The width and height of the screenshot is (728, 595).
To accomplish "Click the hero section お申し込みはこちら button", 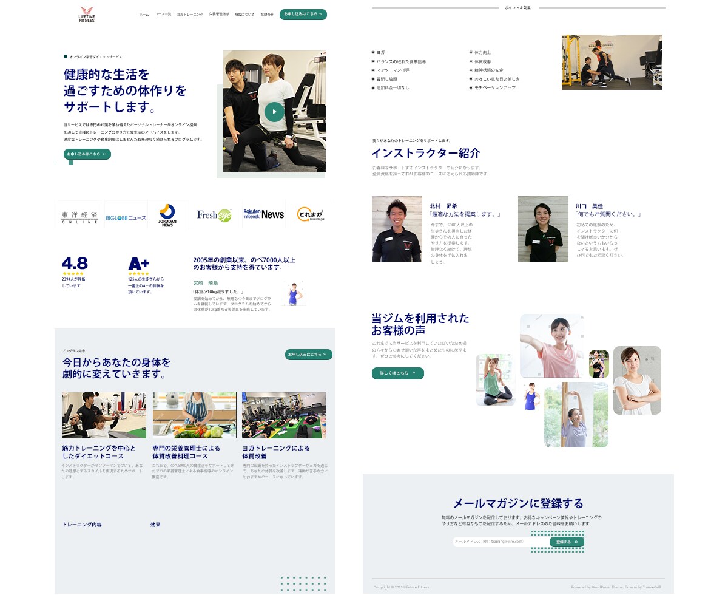I will [87, 154].
